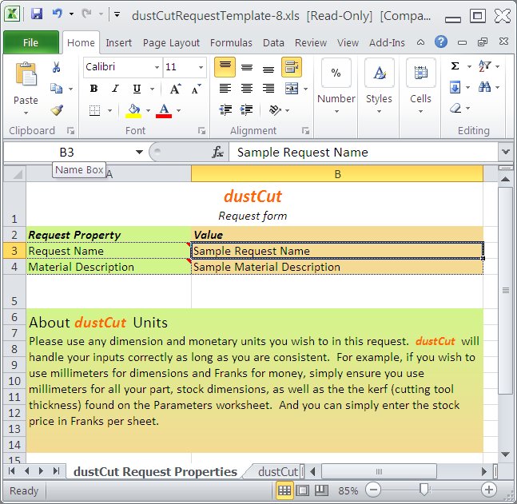Image resolution: width=517 pixels, height=504 pixels.
Task: Expand the formula bar
Action: [x=506, y=152]
